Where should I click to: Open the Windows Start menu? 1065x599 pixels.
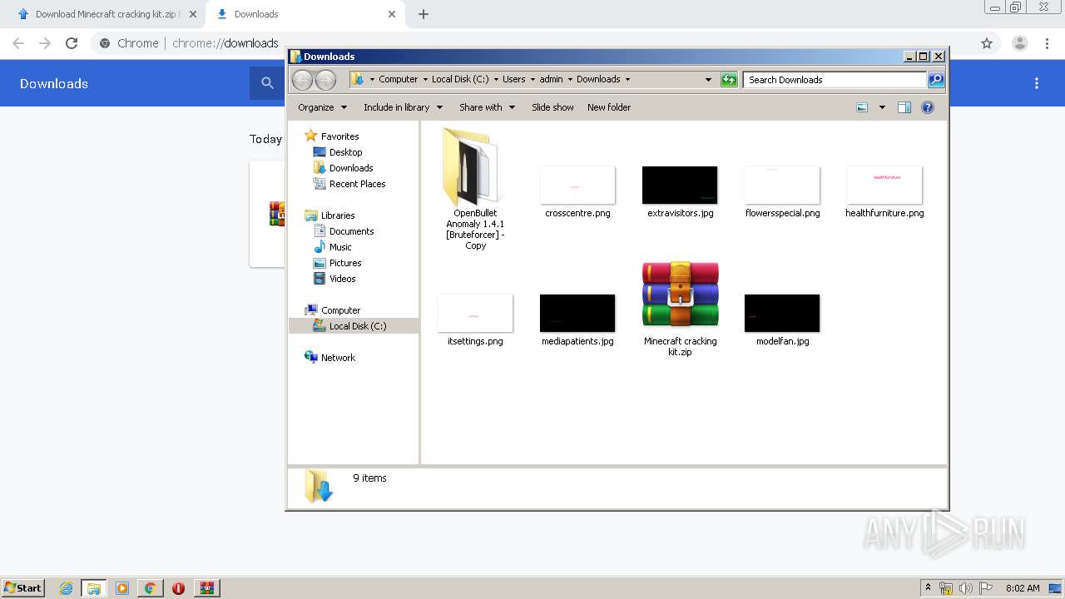pyautogui.click(x=23, y=588)
